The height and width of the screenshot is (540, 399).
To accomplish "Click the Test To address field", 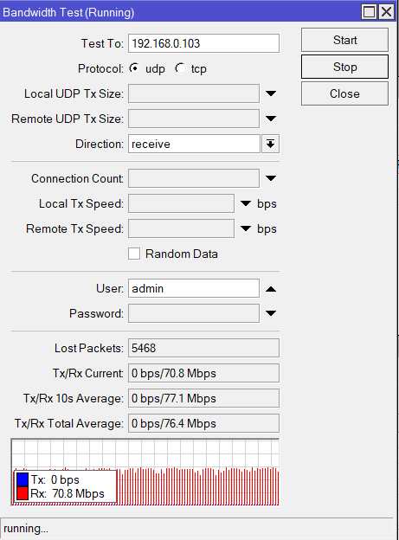I will click(x=203, y=43).
